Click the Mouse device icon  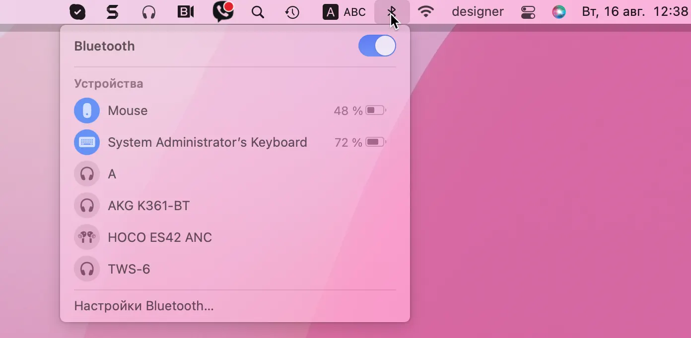click(87, 111)
